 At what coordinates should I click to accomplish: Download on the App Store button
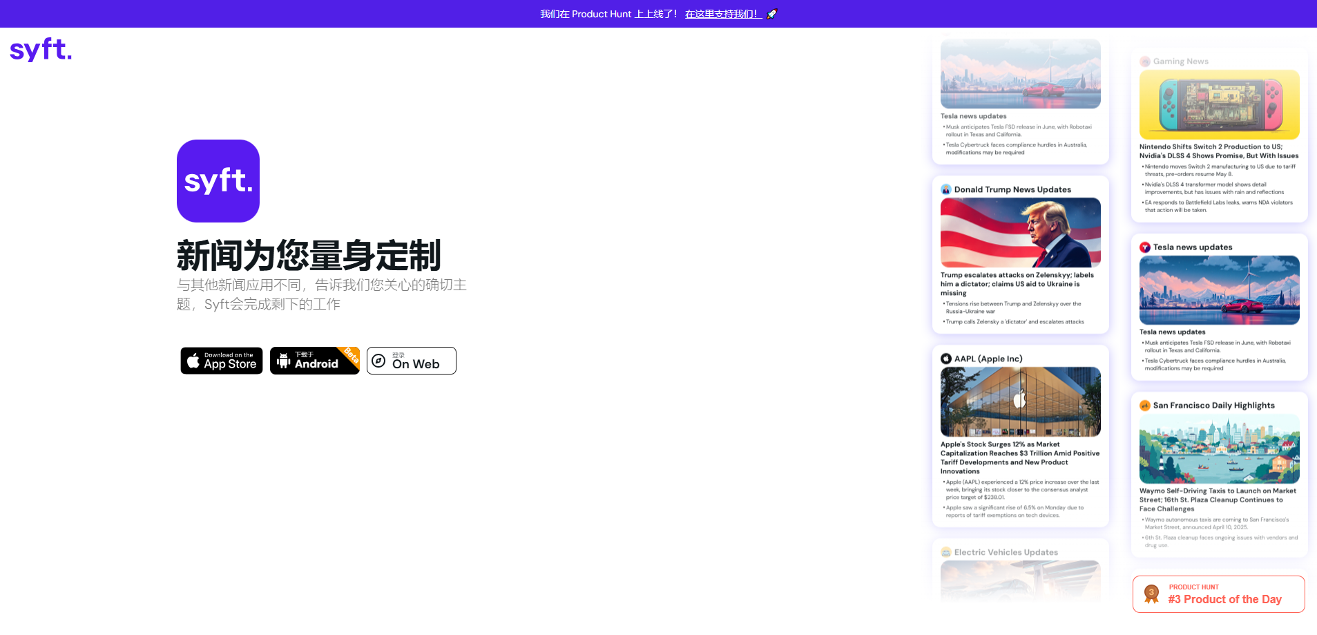pos(222,361)
